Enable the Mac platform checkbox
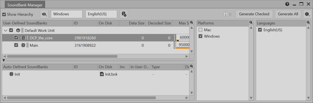This screenshot has width=313, height=103. click(200, 30)
